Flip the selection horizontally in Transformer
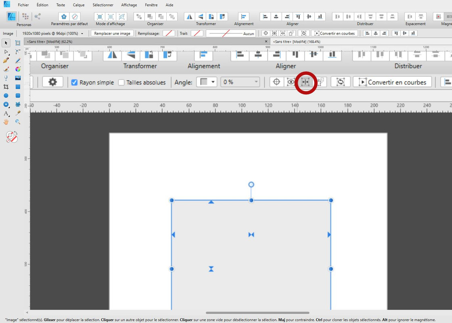 (189, 17)
